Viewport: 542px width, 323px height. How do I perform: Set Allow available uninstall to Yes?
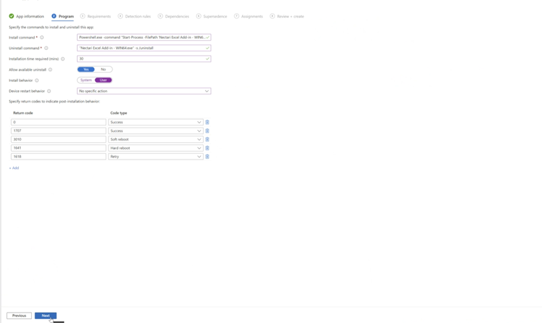[86, 69]
